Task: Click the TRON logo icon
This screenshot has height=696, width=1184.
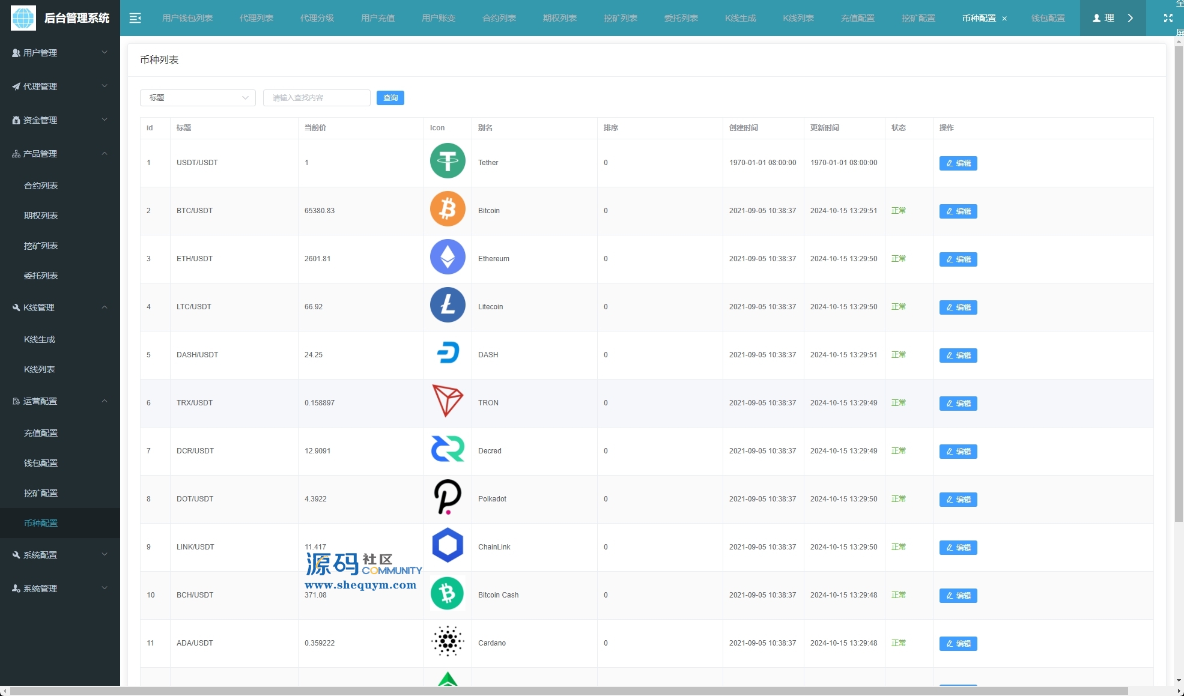Action: [x=448, y=401]
